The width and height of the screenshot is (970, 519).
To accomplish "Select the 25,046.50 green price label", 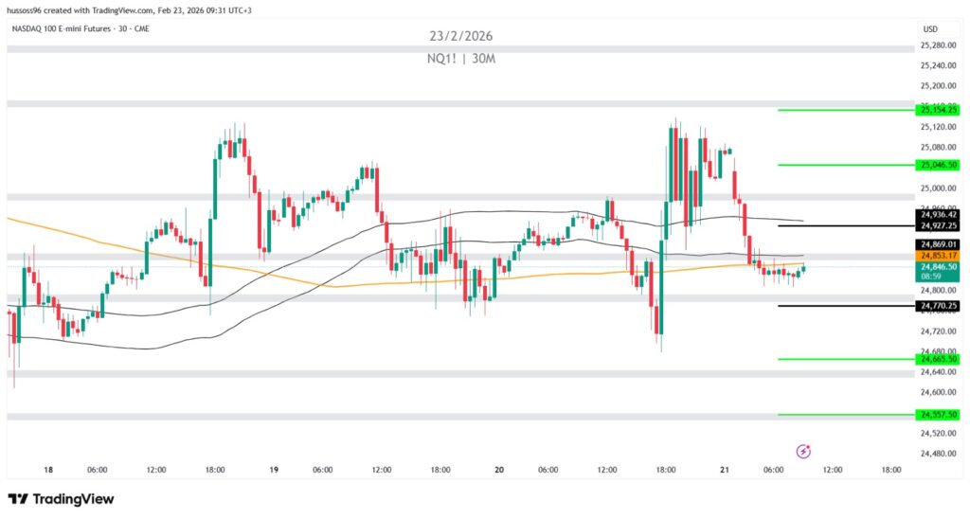I will tap(939, 165).
